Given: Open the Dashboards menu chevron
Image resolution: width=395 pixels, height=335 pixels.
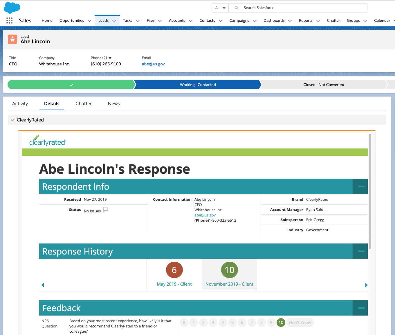Looking at the screenshot, I should [290, 21].
